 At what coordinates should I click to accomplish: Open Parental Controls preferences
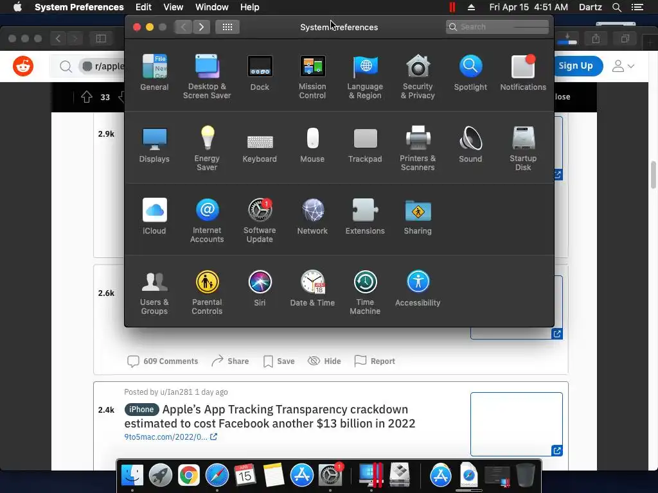[207, 292]
